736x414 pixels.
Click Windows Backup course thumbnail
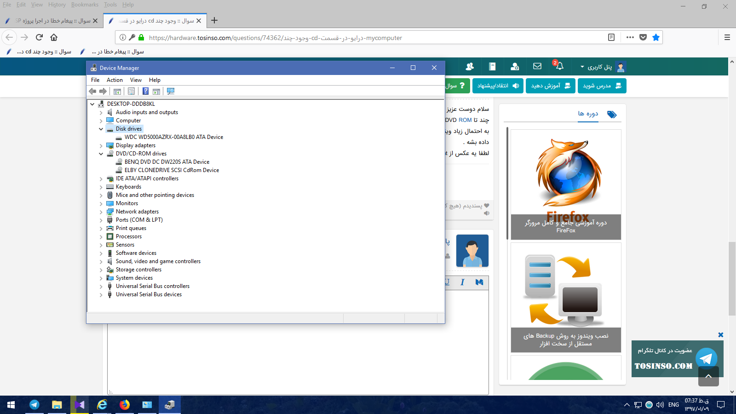566,298
